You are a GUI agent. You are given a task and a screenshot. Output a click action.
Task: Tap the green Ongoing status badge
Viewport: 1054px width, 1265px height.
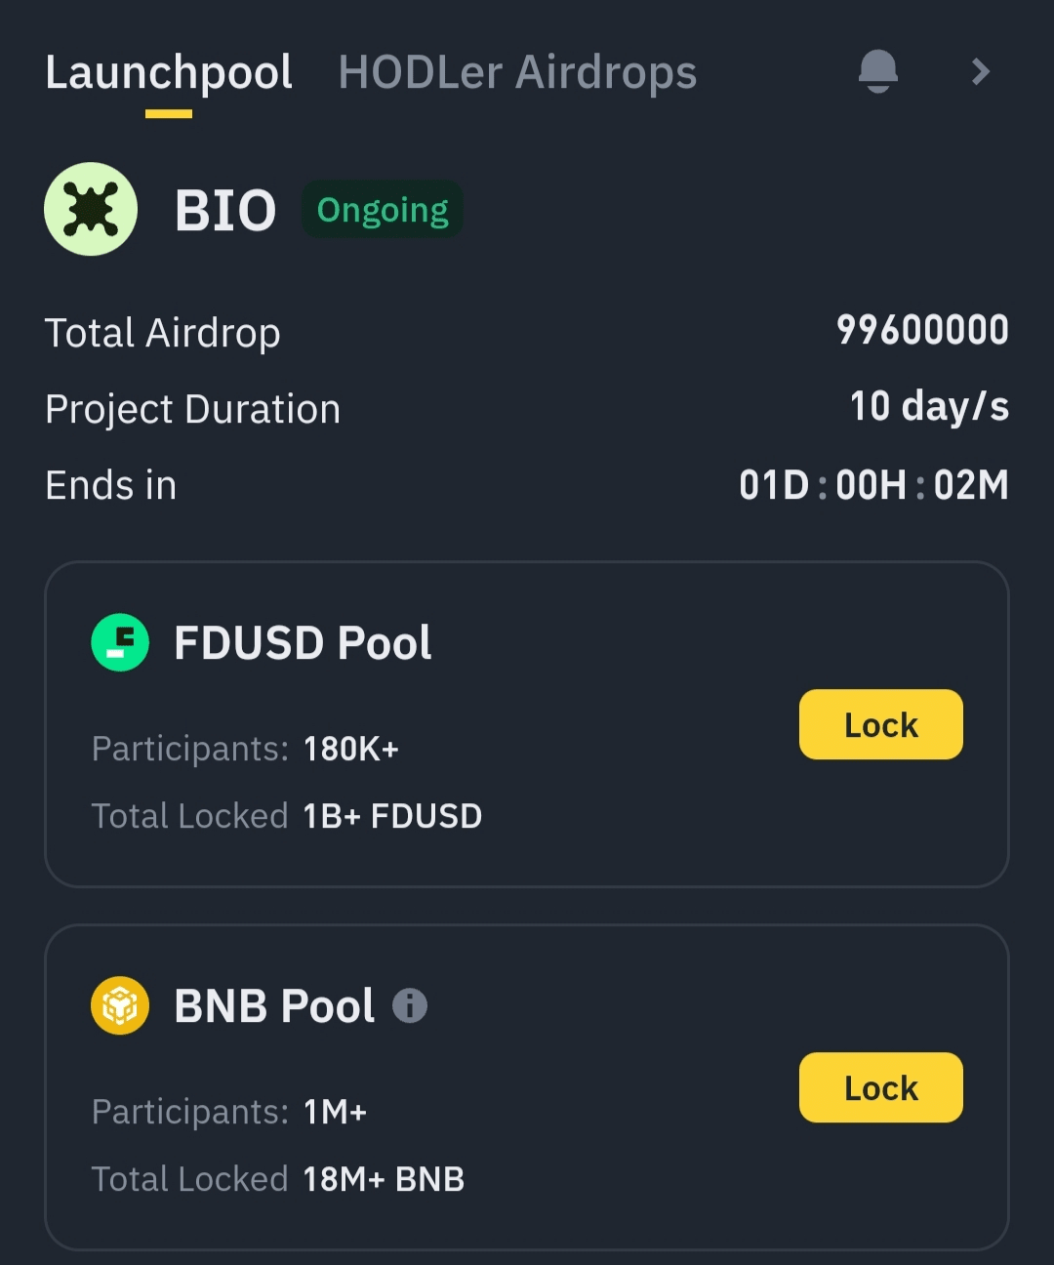[x=383, y=210]
